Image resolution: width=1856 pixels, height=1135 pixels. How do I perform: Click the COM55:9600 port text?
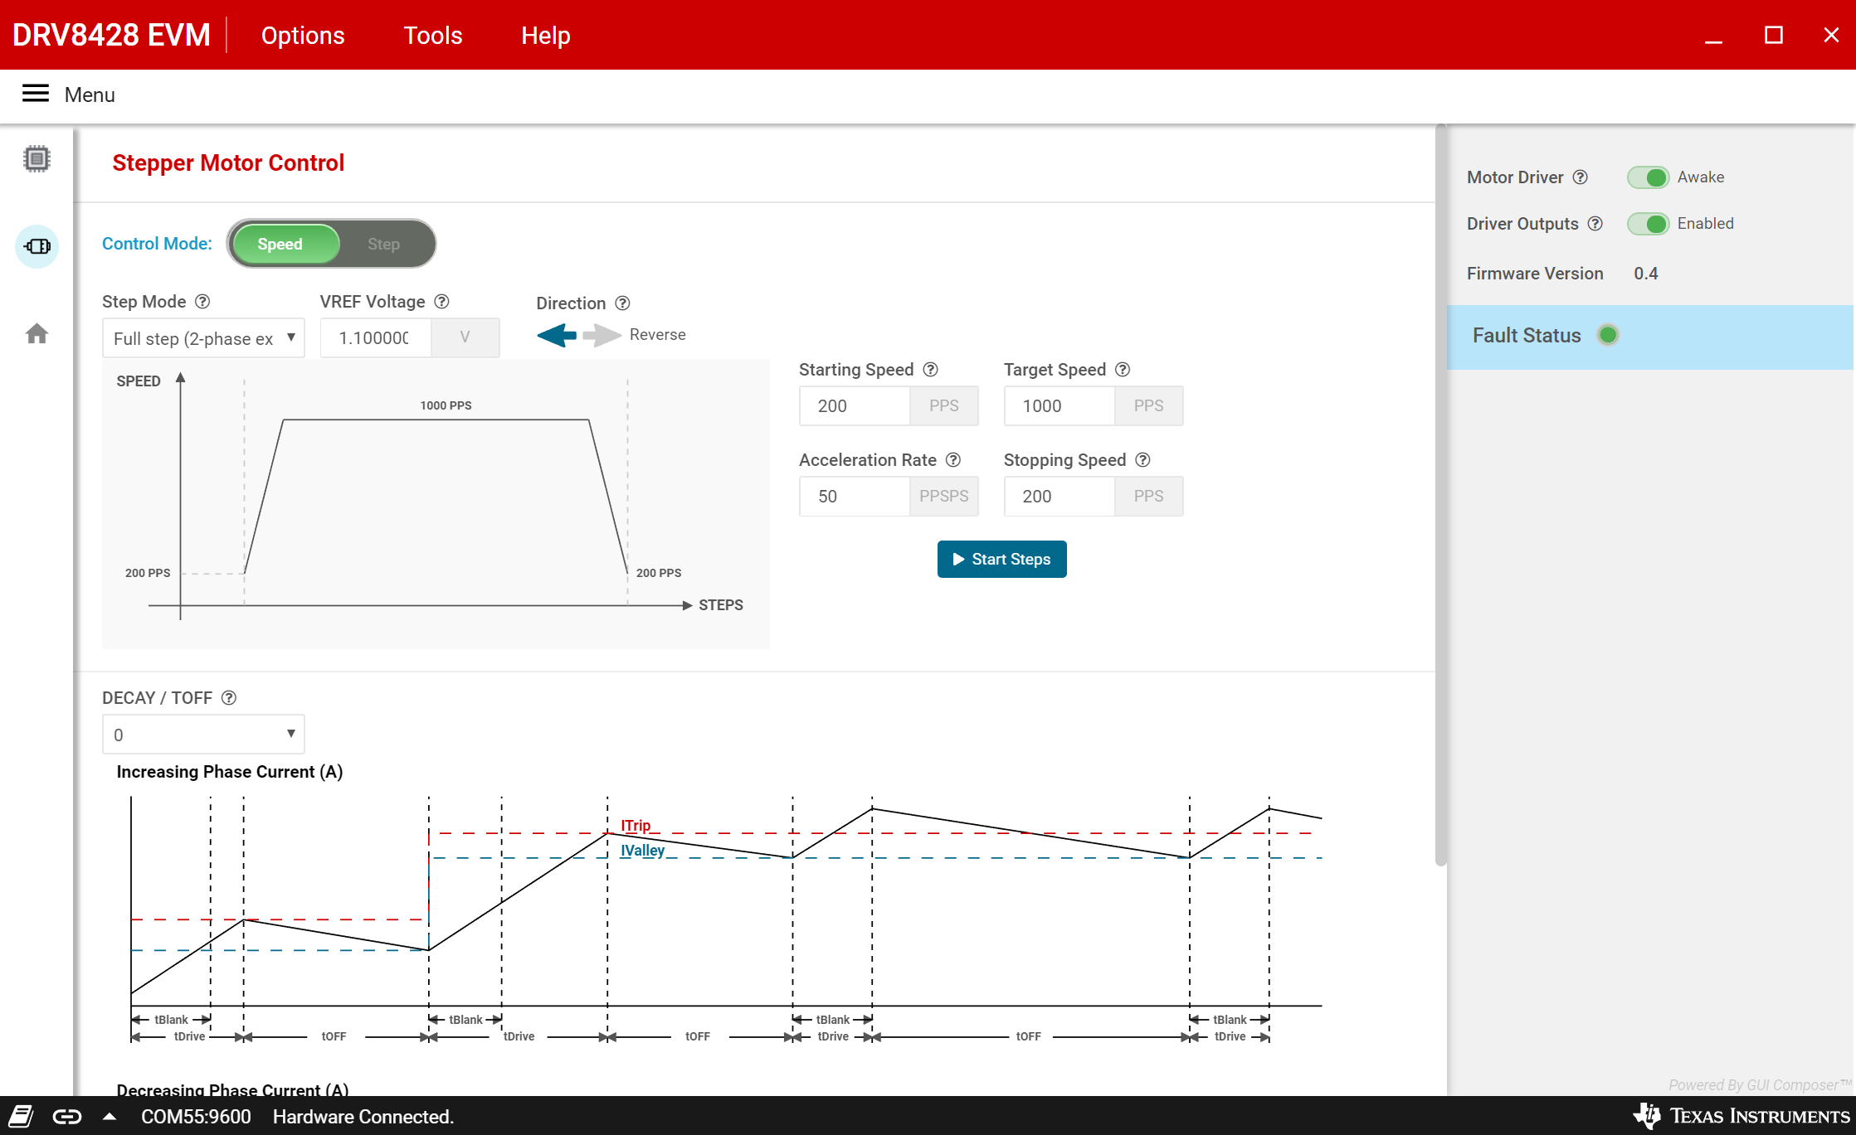196,1117
